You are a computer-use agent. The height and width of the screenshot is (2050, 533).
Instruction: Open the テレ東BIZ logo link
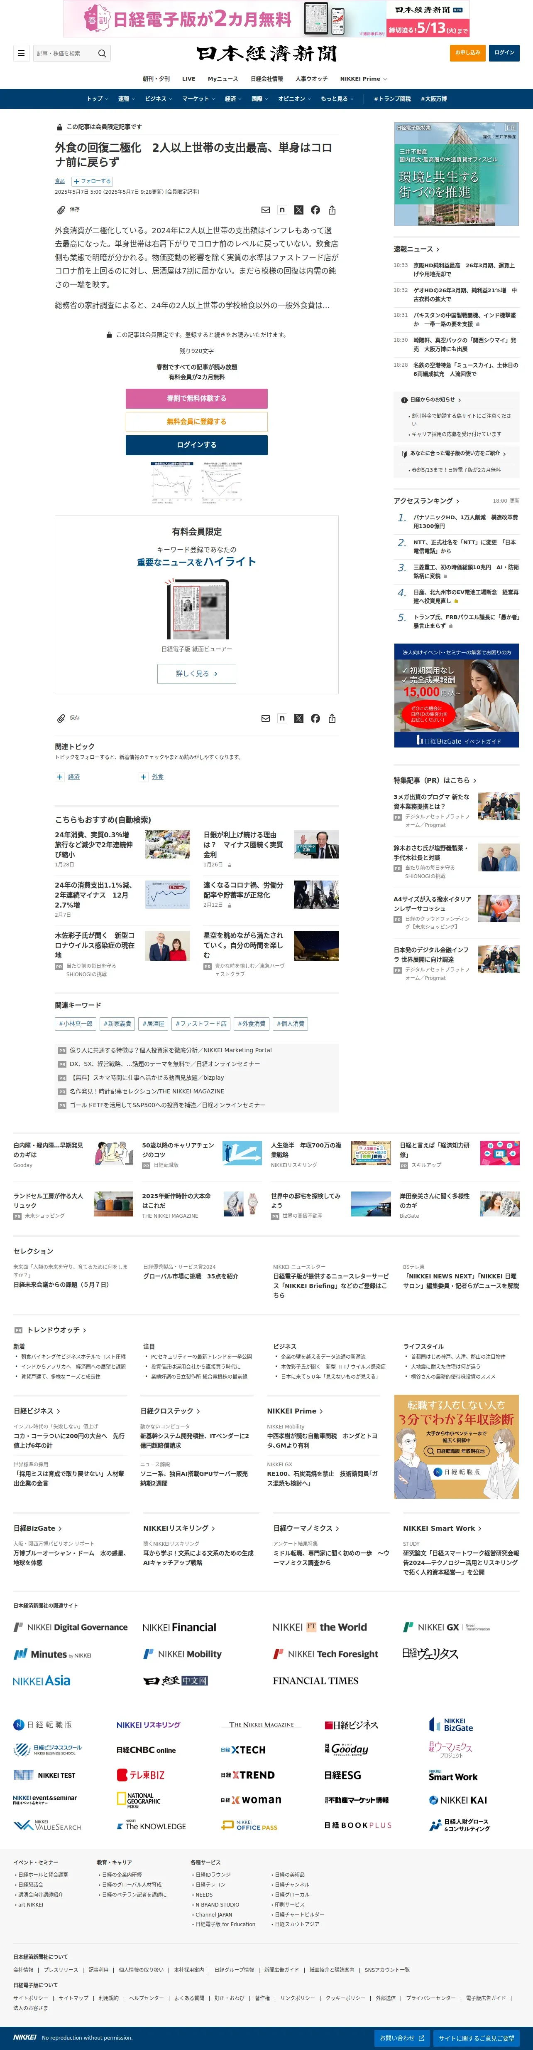tap(141, 1775)
